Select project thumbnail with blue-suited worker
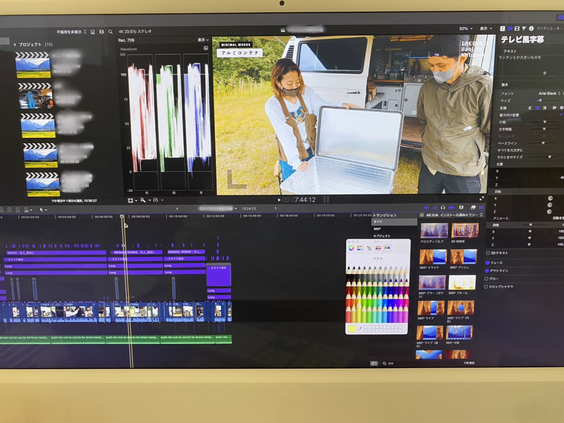This screenshot has width=564, height=423. click(36, 96)
